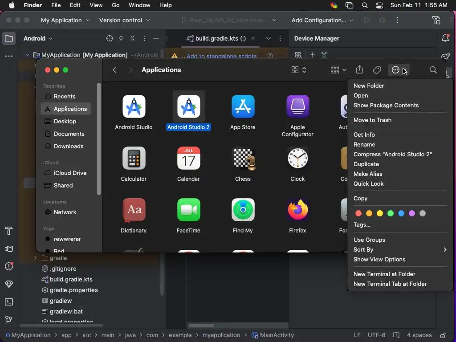Open the Version control dropdown
This screenshot has width=456, height=342.
124,20
